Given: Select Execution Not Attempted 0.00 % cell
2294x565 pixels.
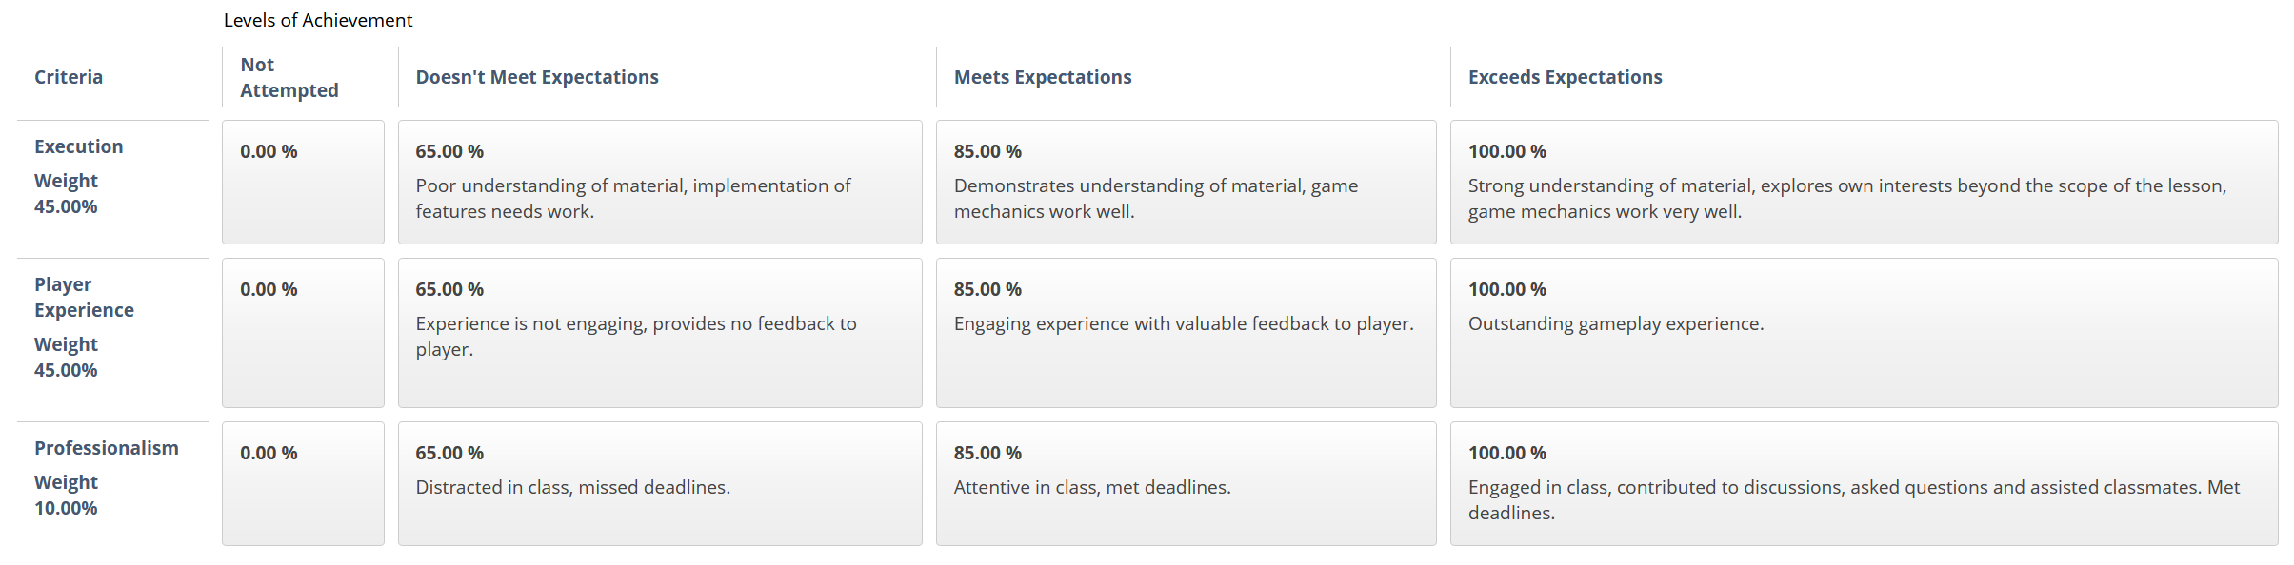Looking at the screenshot, I should [303, 182].
